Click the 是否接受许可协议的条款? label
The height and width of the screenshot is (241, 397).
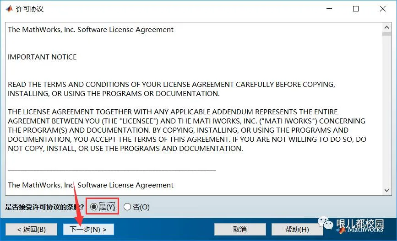tap(44, 207)
